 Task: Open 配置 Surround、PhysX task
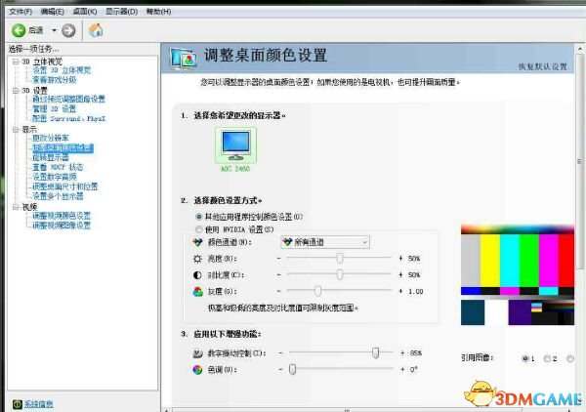pos(69,118)
